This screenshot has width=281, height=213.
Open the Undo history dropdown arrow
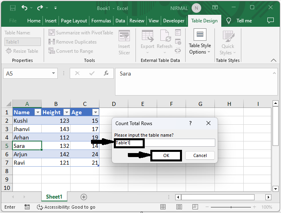(31, 8)
